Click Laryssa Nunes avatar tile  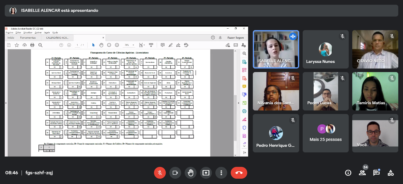click(325, 49)
